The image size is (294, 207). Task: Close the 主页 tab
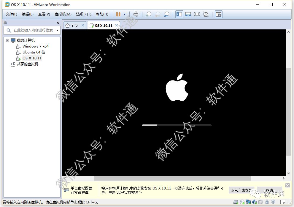(83, 25)
